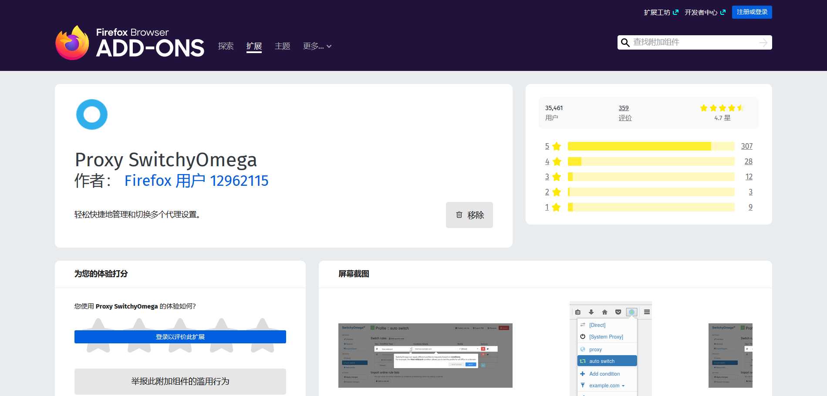This screenshot has height=396, width=827.
Task: Click the Proxy SwitchyOmega title text
Action: pos(166,160)
